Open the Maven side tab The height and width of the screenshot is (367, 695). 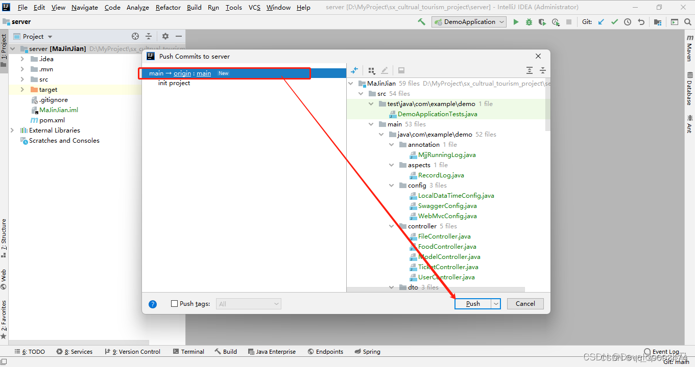[x=690, y=47]
